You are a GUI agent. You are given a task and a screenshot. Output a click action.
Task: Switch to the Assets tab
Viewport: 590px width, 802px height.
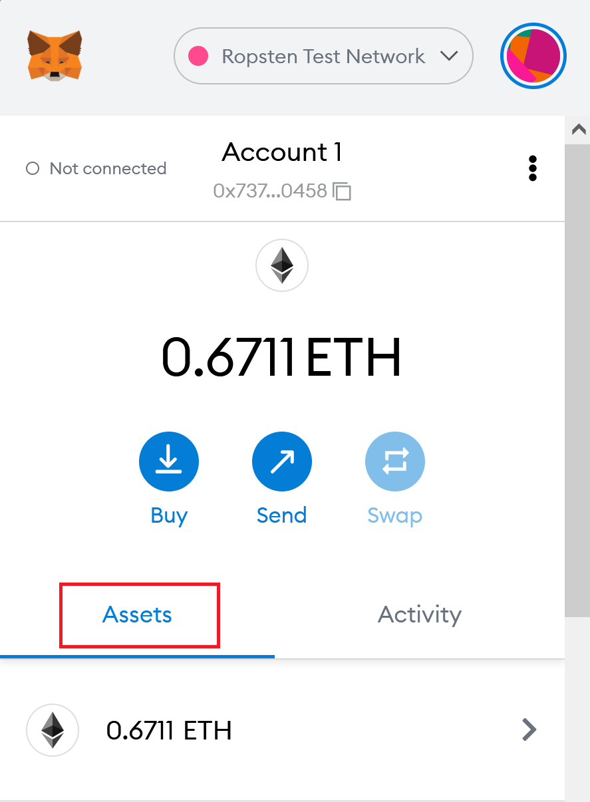(x=137, y=614)
